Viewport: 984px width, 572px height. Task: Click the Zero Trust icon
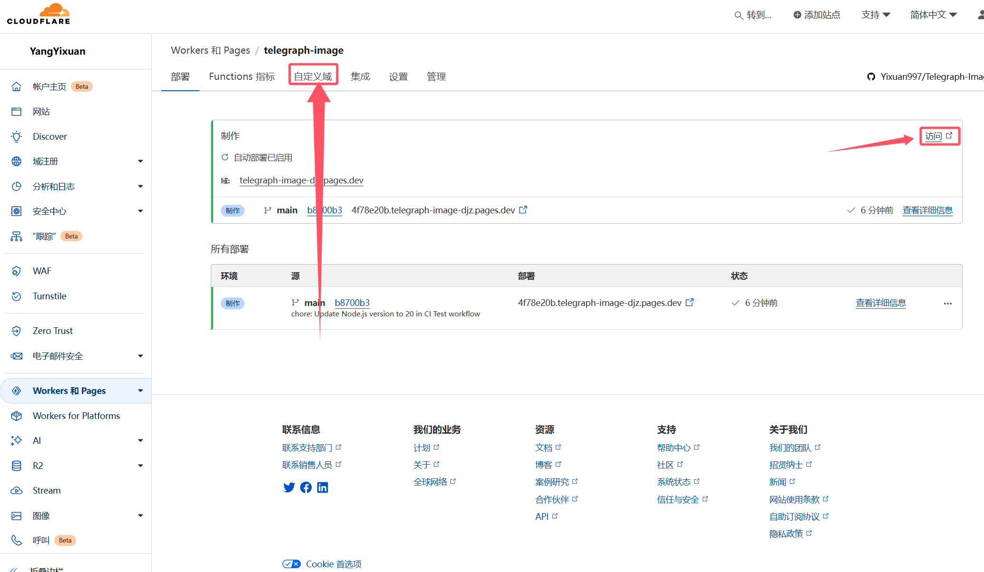[x=17, y=331]
